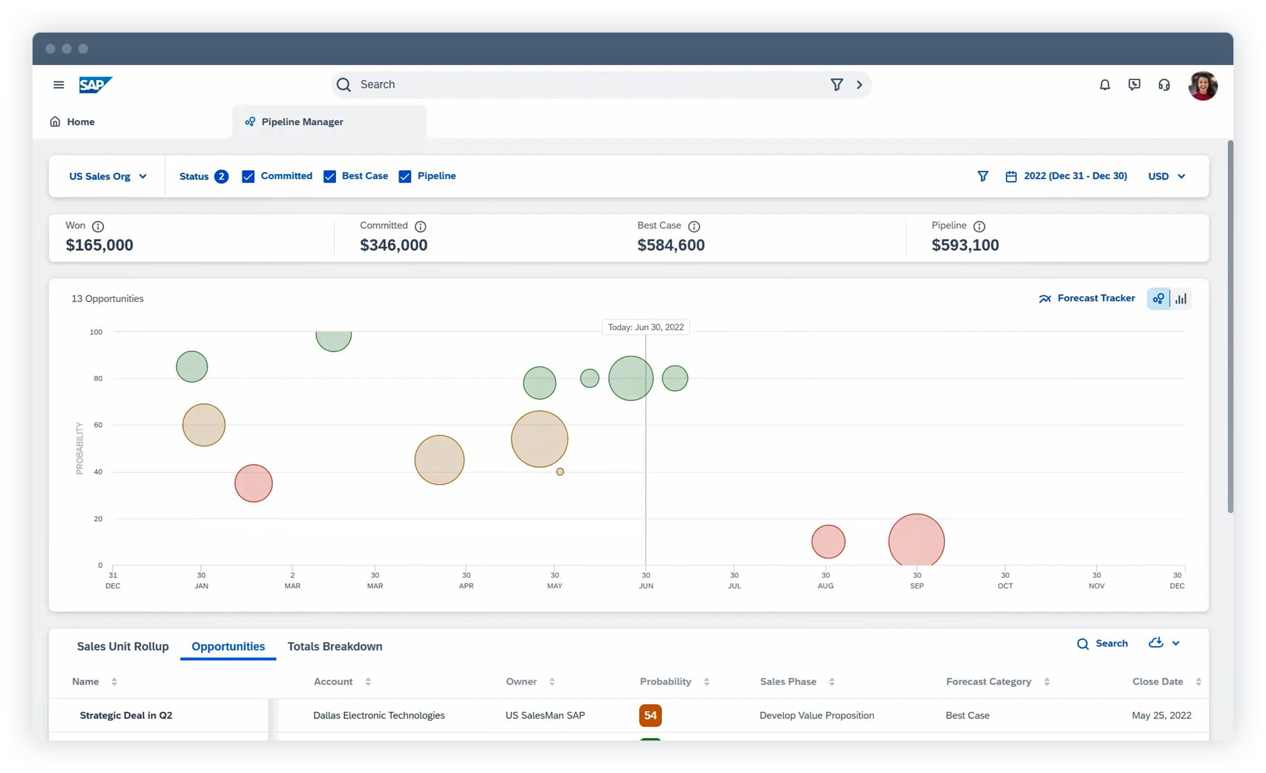Screen dimensions: 1266x773
Task: Expand search bar chevron arrow
Action: [859, 84]
